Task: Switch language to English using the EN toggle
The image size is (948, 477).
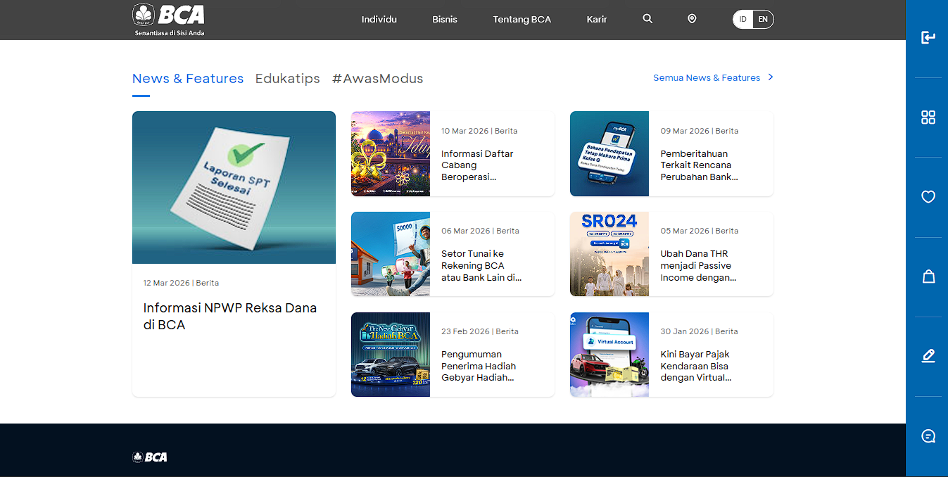Action: click(x=763, y=19)
